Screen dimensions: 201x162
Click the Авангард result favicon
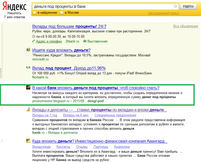pyautogui.click(x=28, y=141)
